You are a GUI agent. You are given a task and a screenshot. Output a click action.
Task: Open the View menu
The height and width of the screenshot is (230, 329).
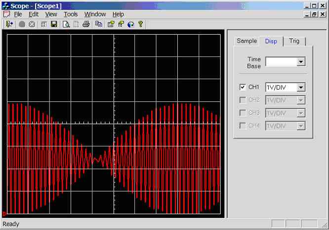51,14
